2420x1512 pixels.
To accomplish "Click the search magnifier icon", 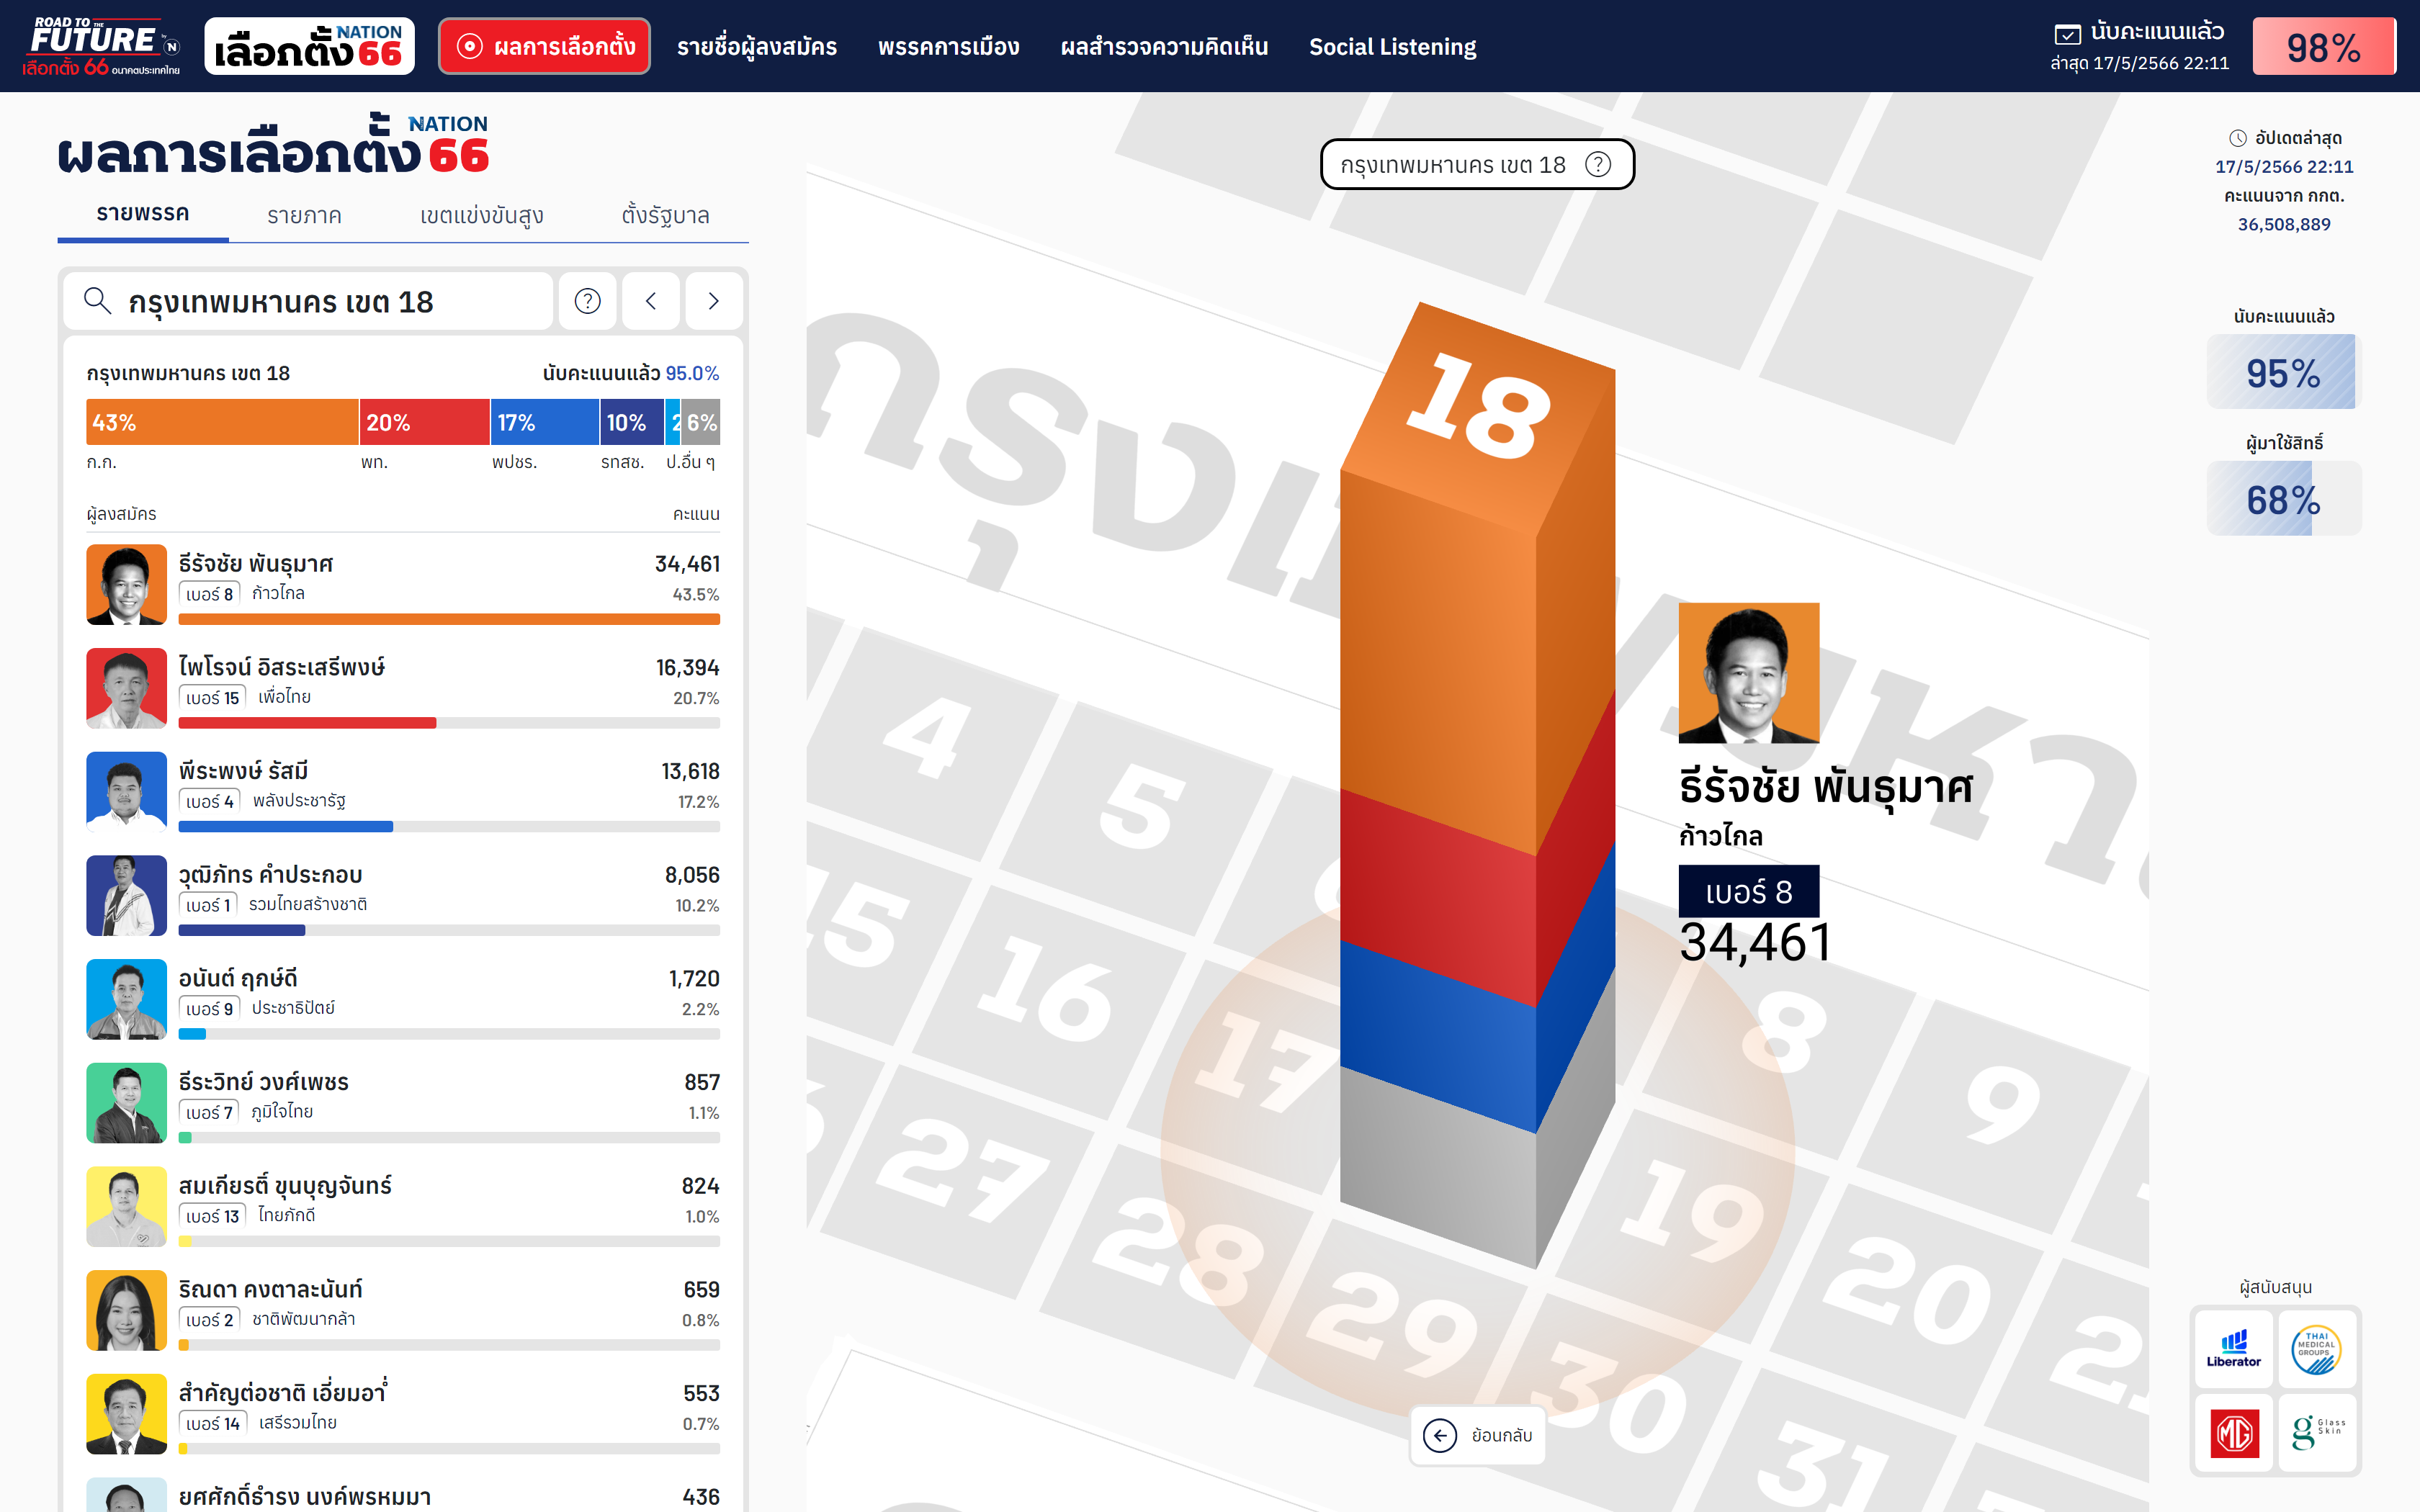I will 97,300.
